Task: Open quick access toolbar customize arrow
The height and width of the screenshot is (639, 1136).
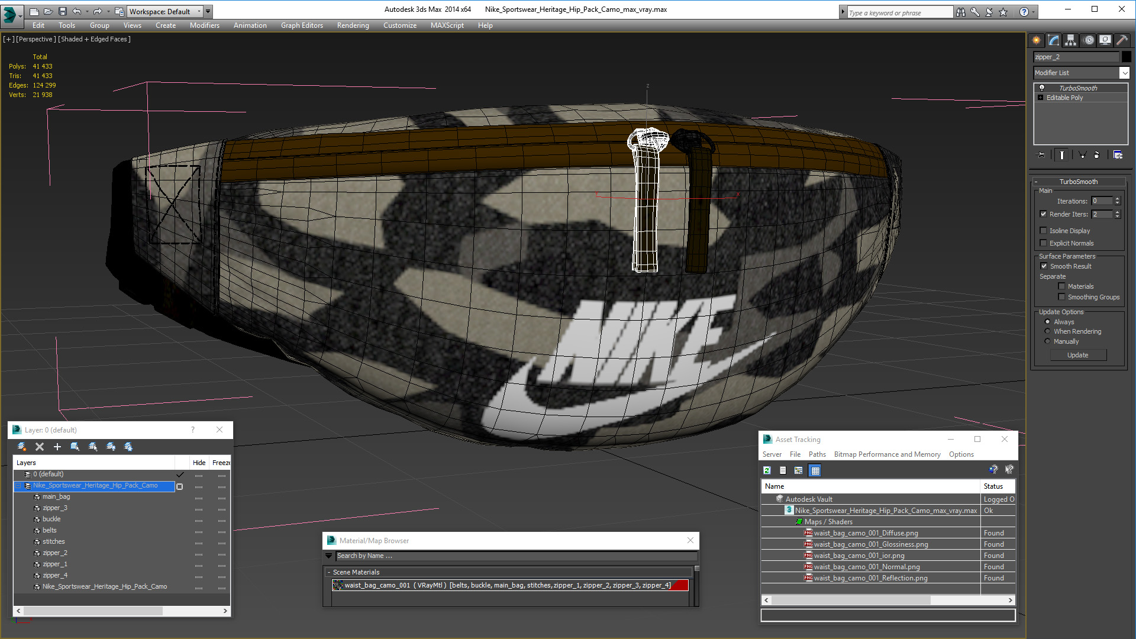Action: pos(208,11)
